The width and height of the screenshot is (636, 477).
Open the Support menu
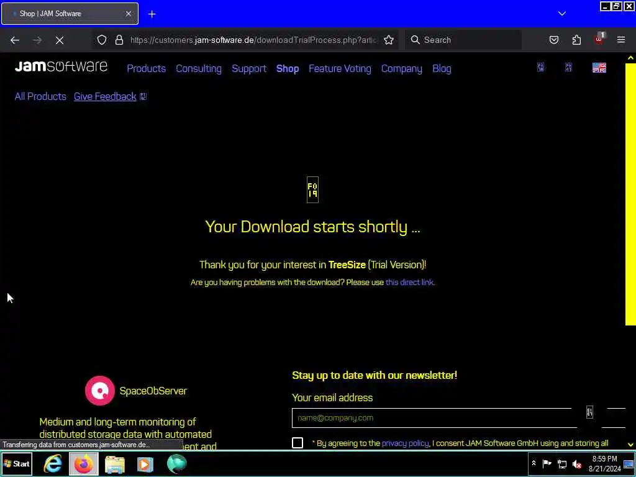249,68
